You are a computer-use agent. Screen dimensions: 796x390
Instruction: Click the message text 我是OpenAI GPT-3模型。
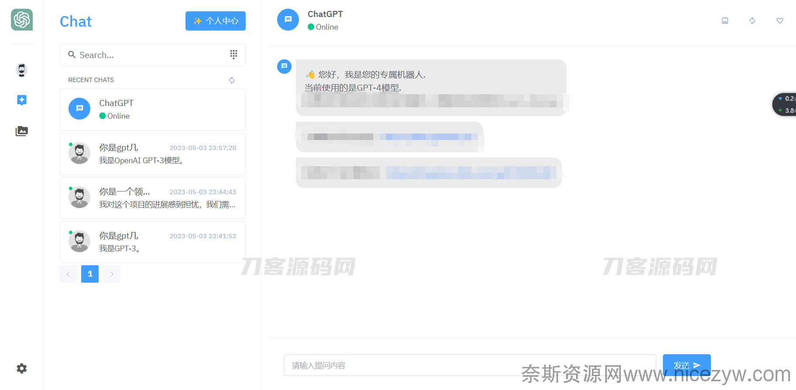142,161
